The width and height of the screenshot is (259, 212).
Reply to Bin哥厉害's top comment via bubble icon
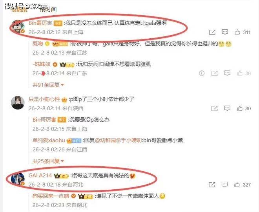tap(225, 32)
